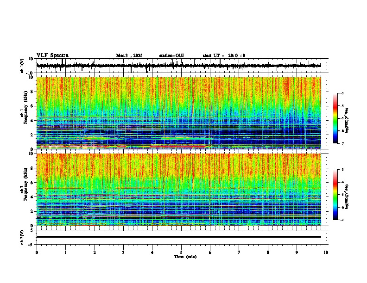
Task: Click the "10" tick on the Time axis
Action: (x=326, y=252)
